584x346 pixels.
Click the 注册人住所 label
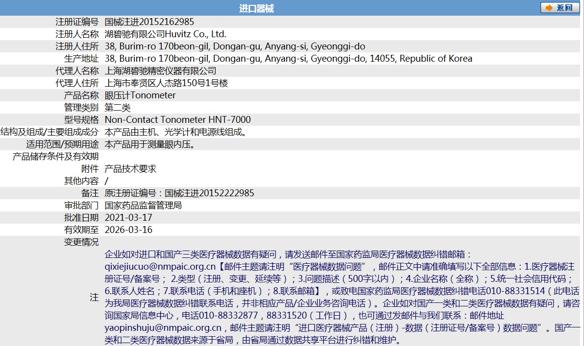pos(77,46)
